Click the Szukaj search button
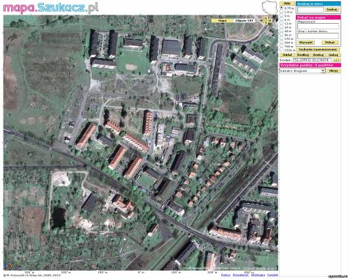 [332, 10]
